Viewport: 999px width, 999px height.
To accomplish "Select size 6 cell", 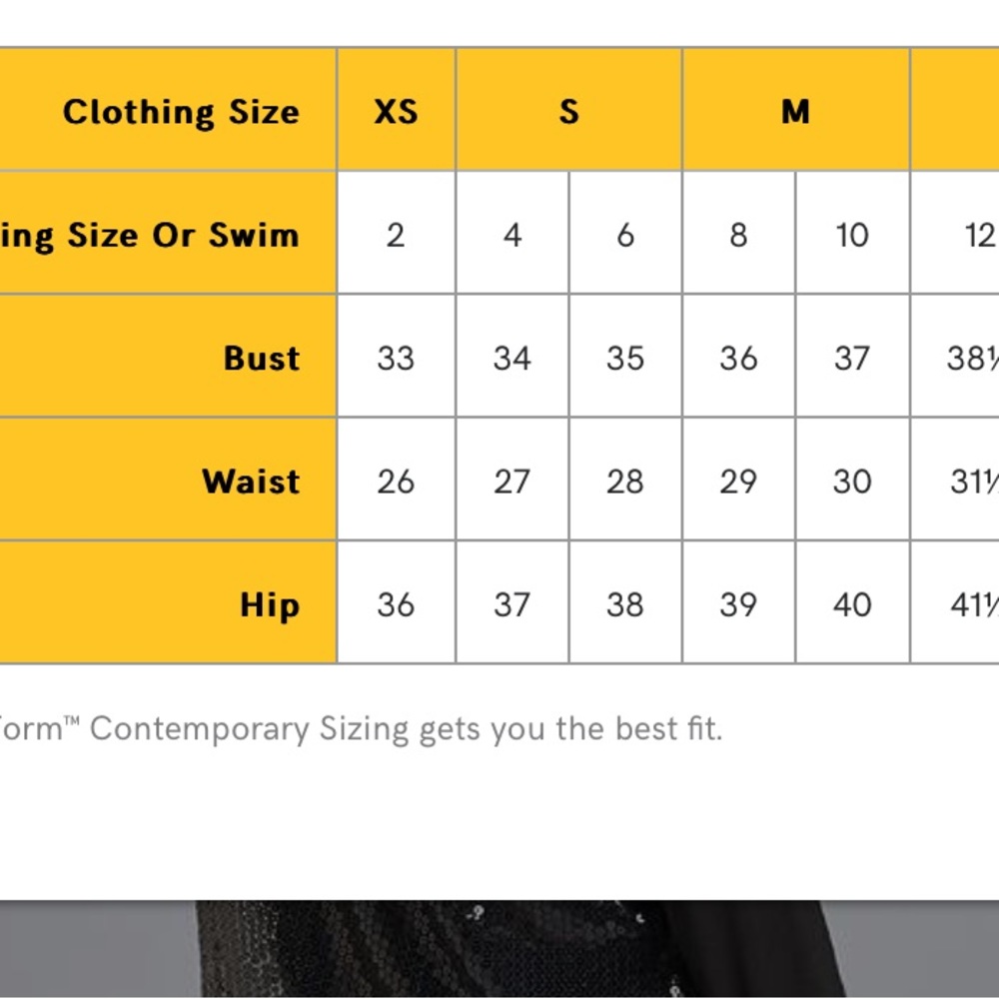I will [625, 233].
